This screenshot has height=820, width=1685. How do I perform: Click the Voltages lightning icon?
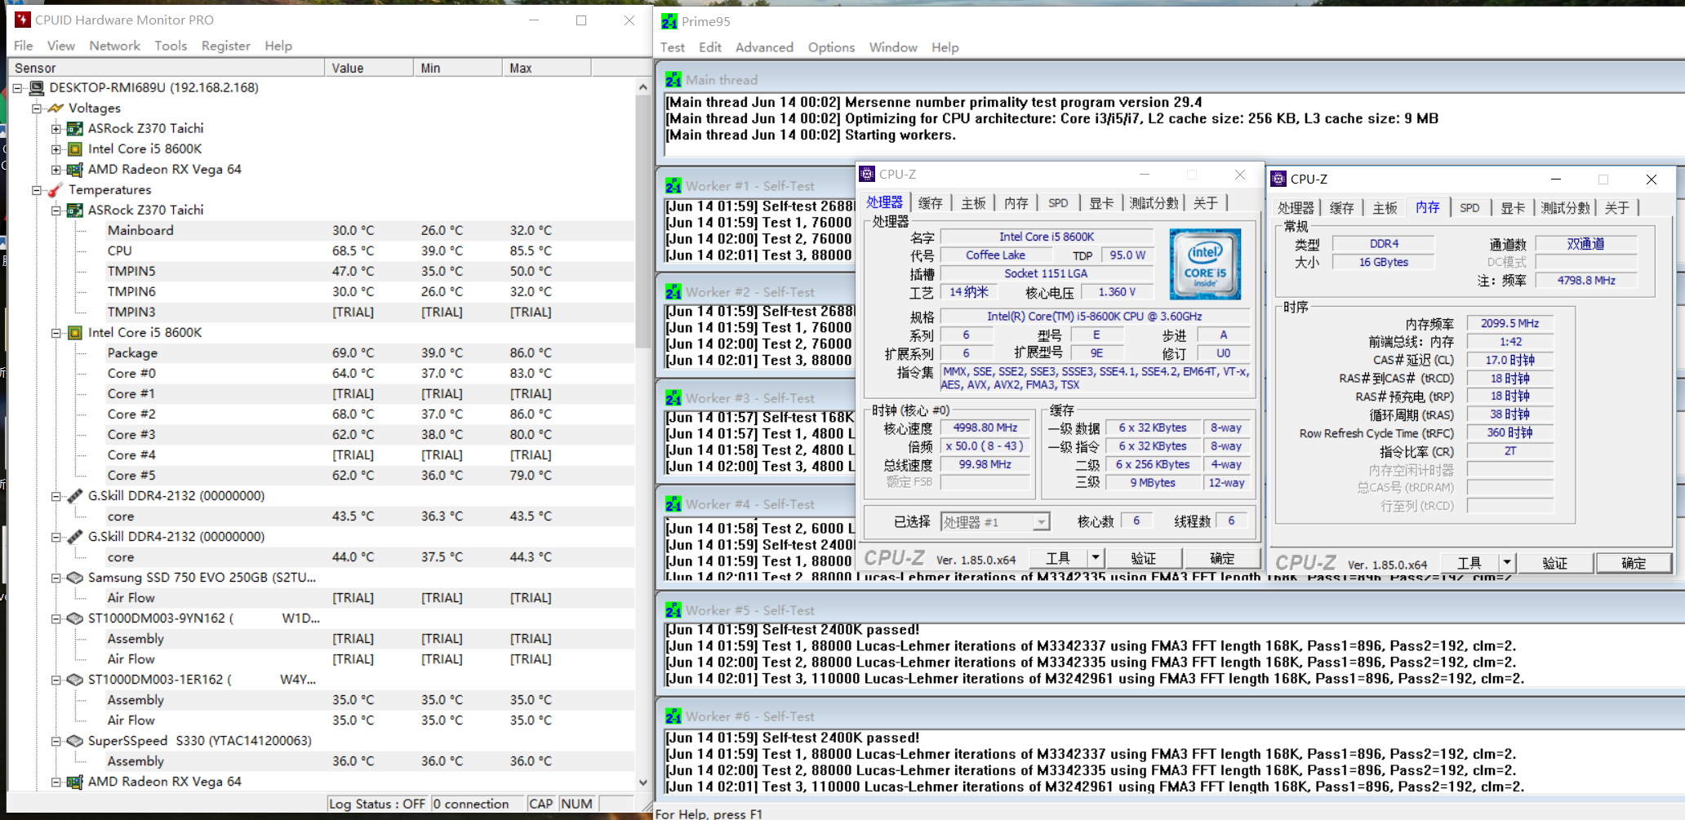[x=56, y=109]
